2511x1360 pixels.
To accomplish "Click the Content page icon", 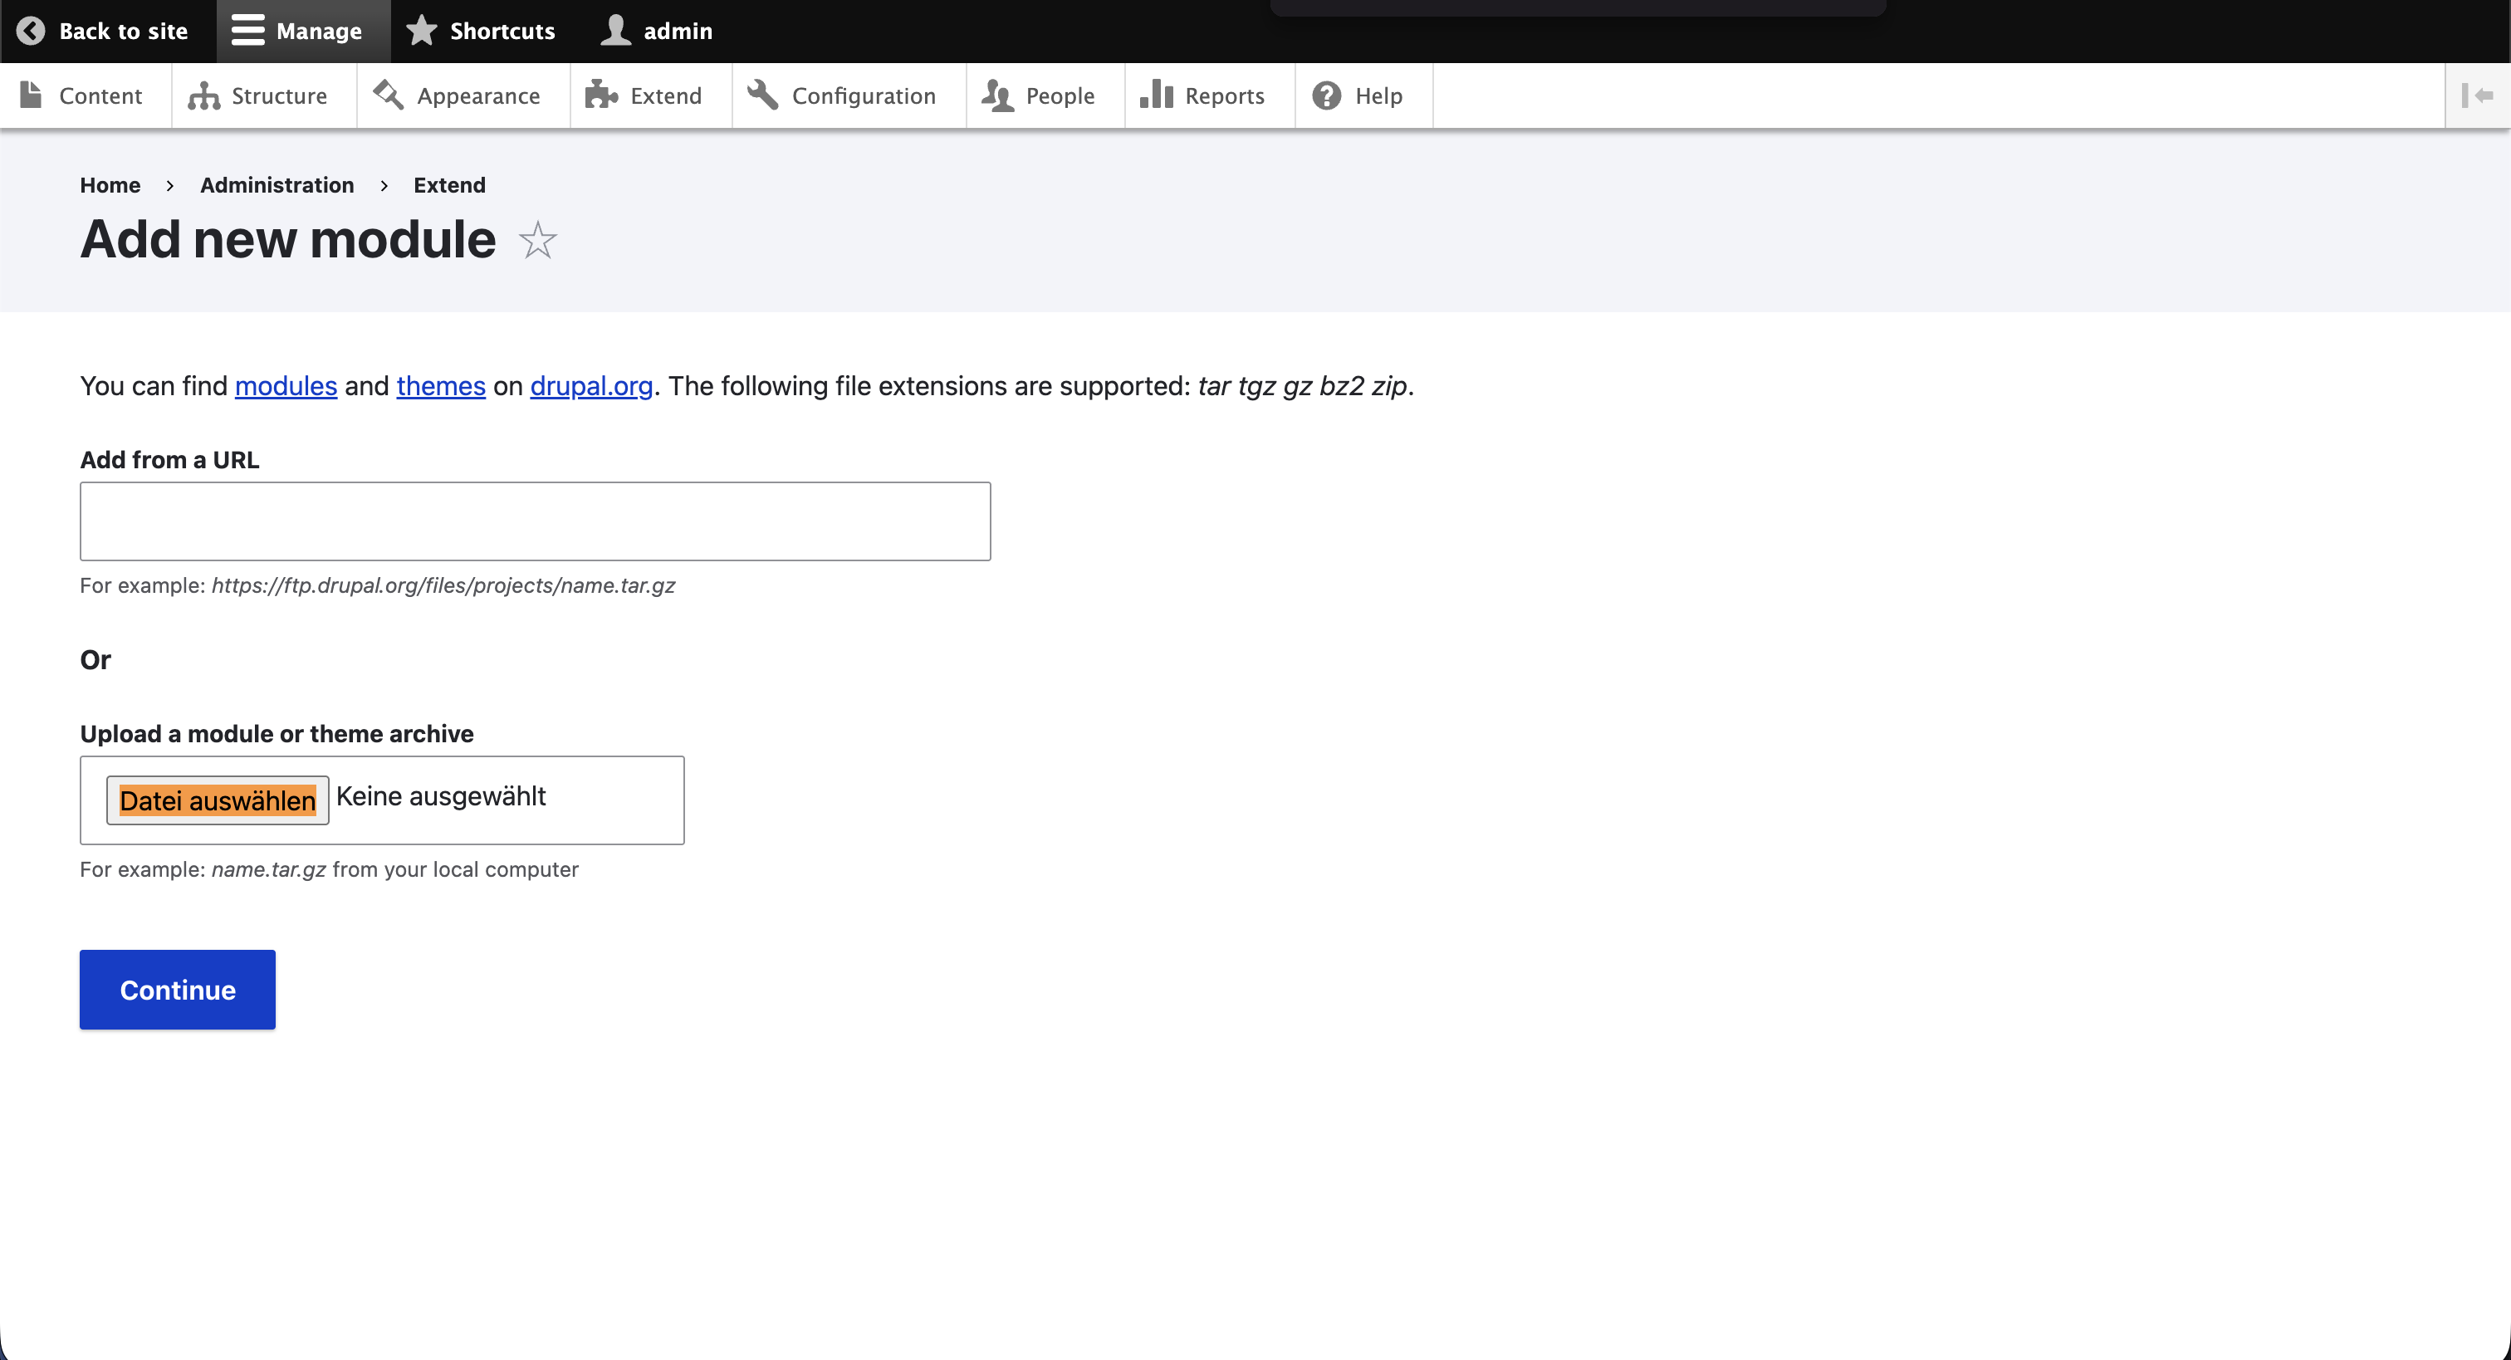I will [x=32, y=95].
